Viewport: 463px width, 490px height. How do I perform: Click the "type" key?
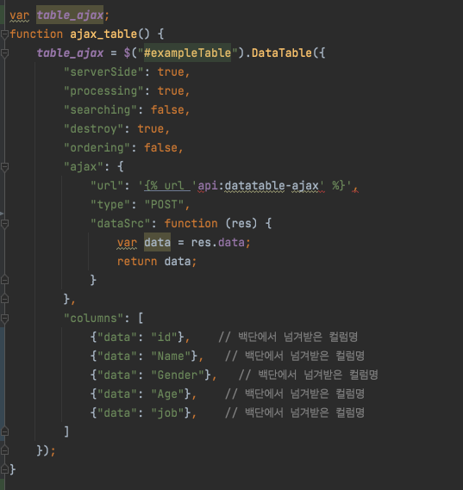(110, 205)
